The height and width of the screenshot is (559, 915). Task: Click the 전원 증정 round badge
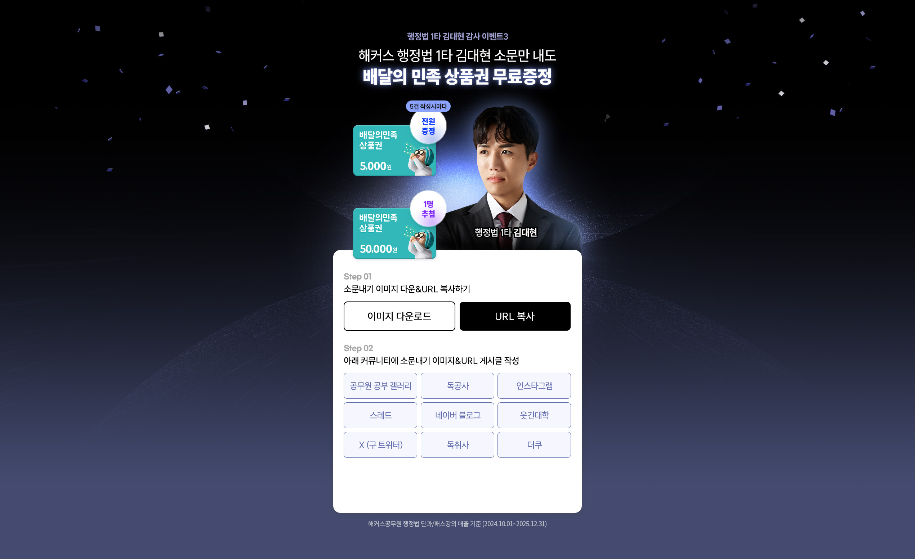point(428,126)
